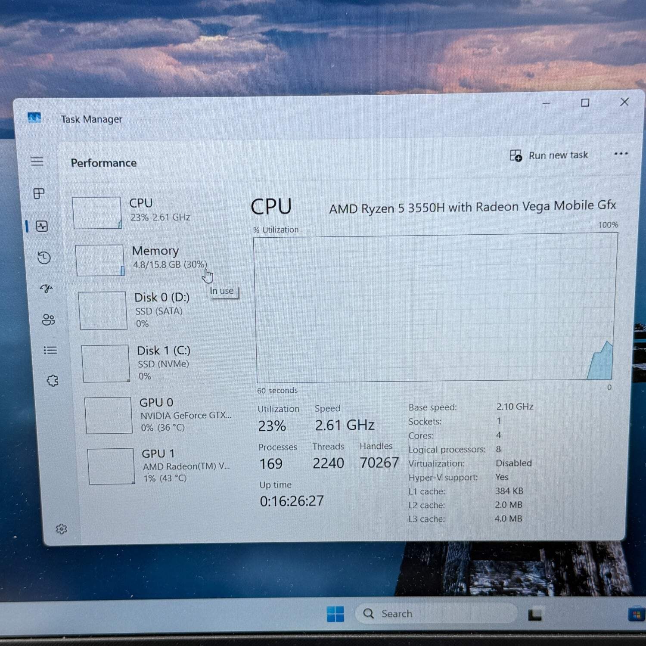Open the hamburger navigation menu

pos(37,161)
